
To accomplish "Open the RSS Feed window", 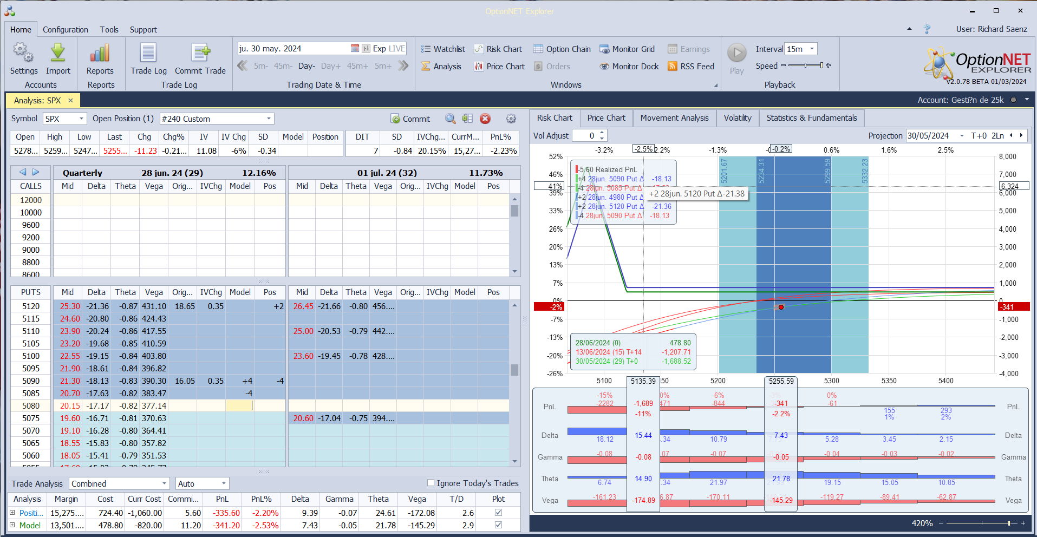I will pos(691,67).
